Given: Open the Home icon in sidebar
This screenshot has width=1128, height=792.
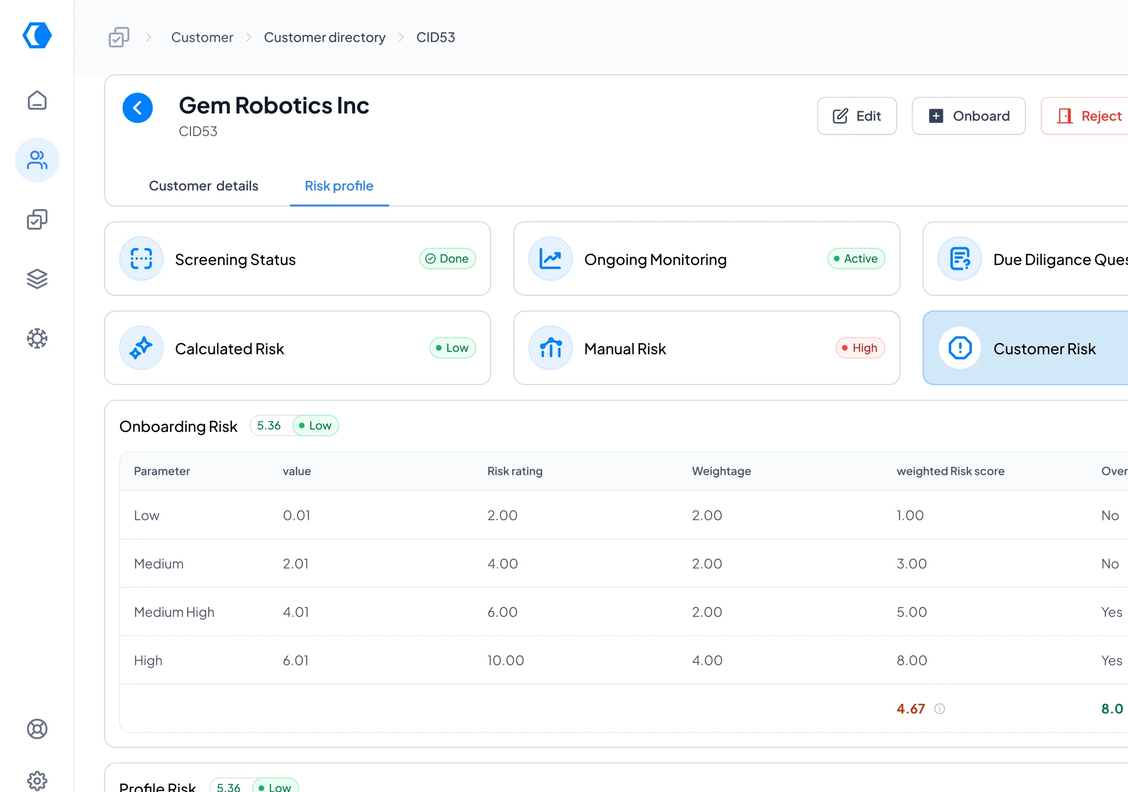Looking at the screenshot, I should coord(37,101).
